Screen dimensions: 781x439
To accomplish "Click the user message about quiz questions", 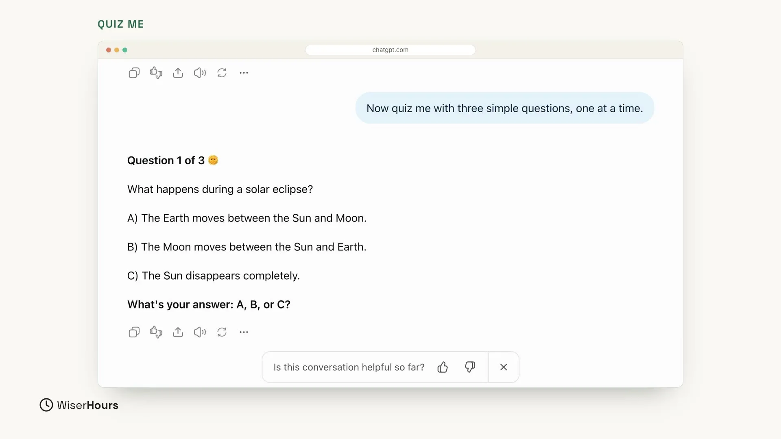I will tap(504, 108).
